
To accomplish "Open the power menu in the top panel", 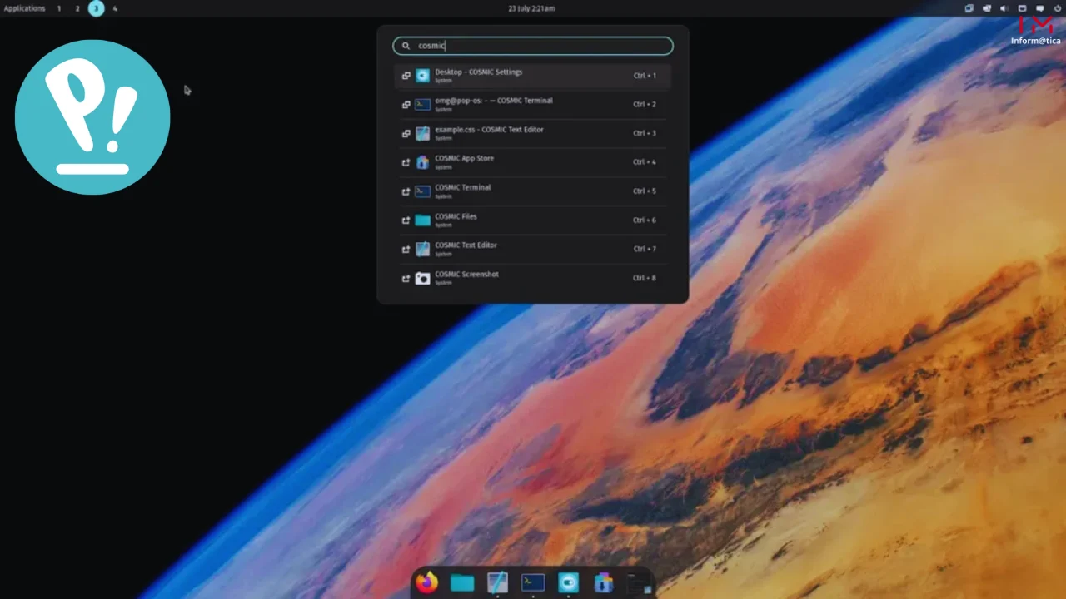I will (1058, 8).
